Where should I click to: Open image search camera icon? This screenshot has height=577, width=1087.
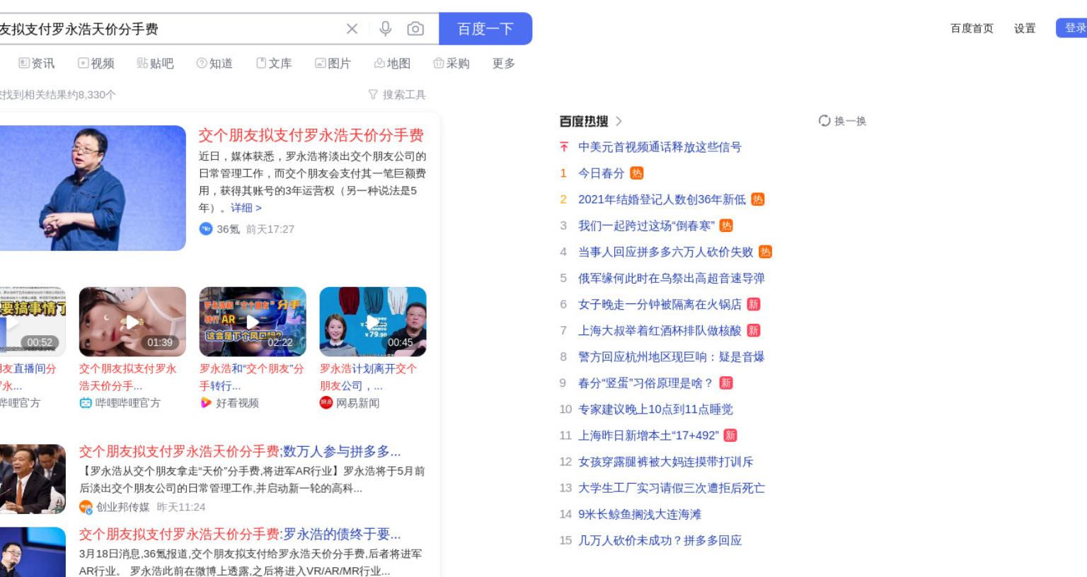[x=415, y=28]
